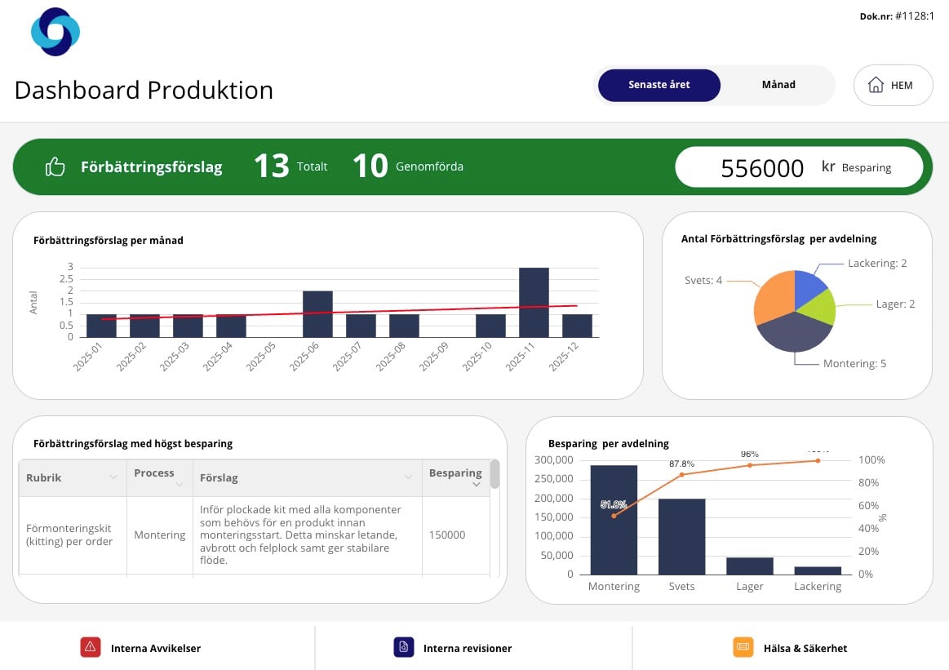Viewport: 949px width, 670px height.
Task: Open Interna Avvikelser section
Action: (156, 648)
